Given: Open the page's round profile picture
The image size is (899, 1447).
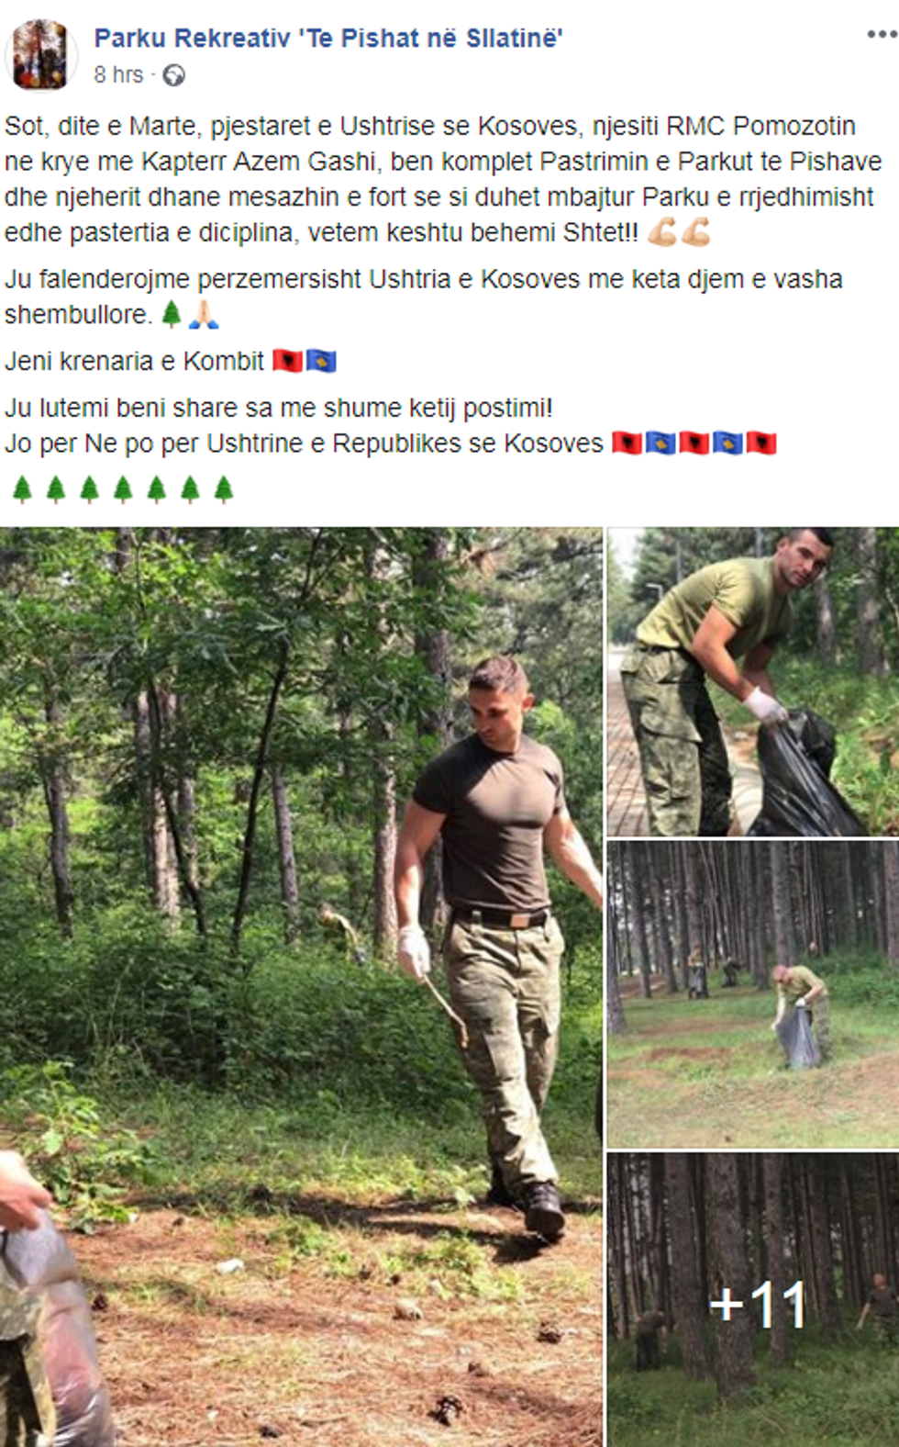Looking at the screenshot, I should pos(39,55).
